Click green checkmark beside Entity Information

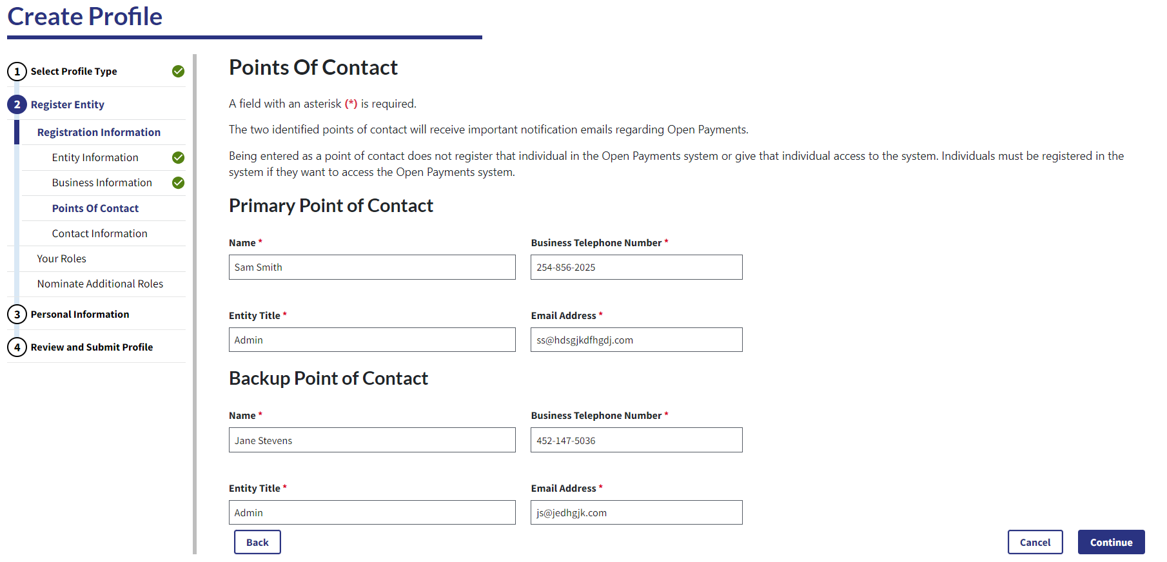click(x=179, y=158)
